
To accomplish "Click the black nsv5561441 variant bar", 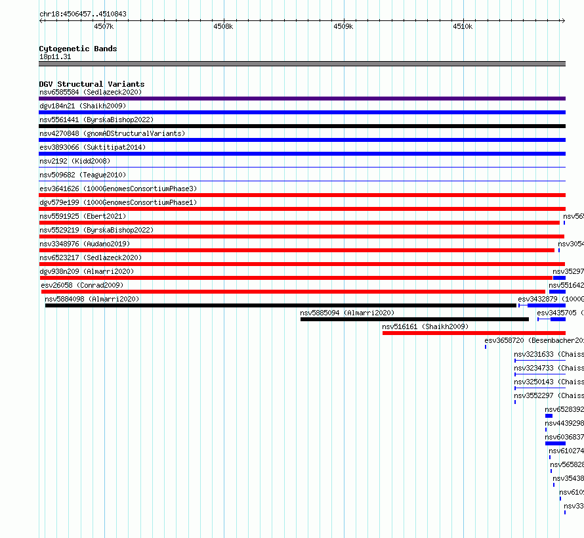I will coord(302,126).
